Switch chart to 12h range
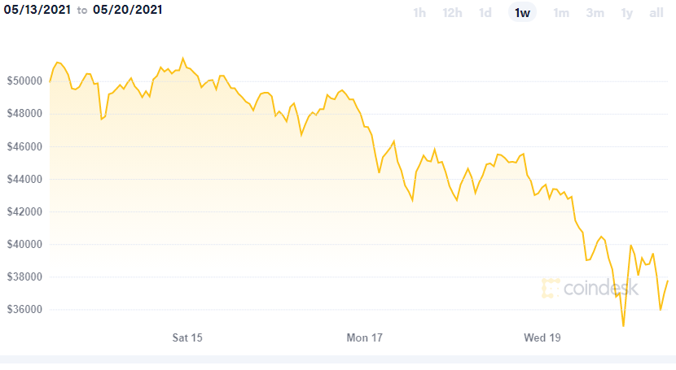This screenshot has width=676, height=370. (x=453, y=12)
